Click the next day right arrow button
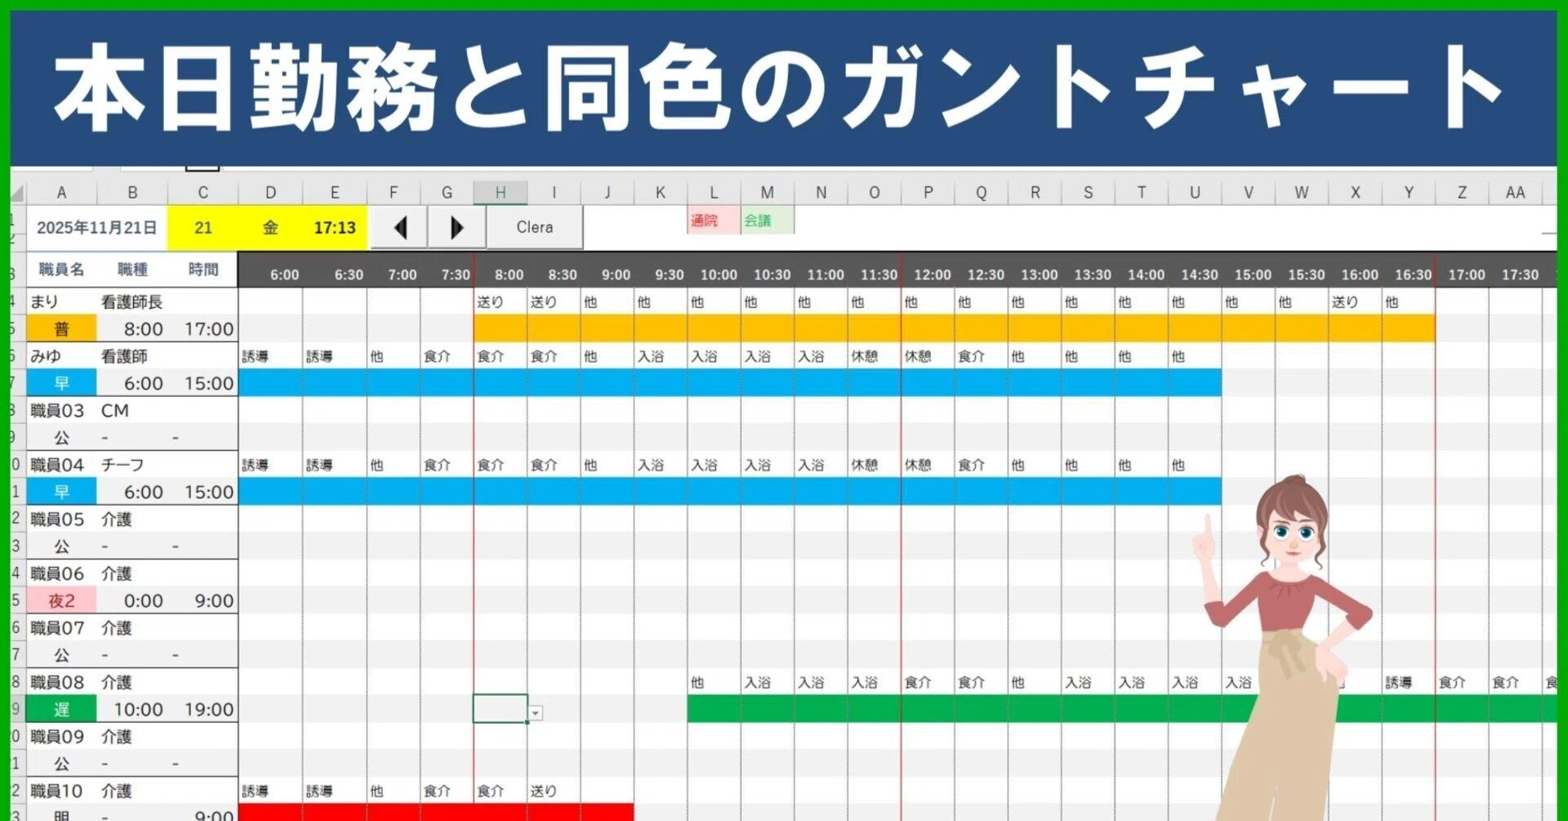1568x821 pixels. click(457, 227)
